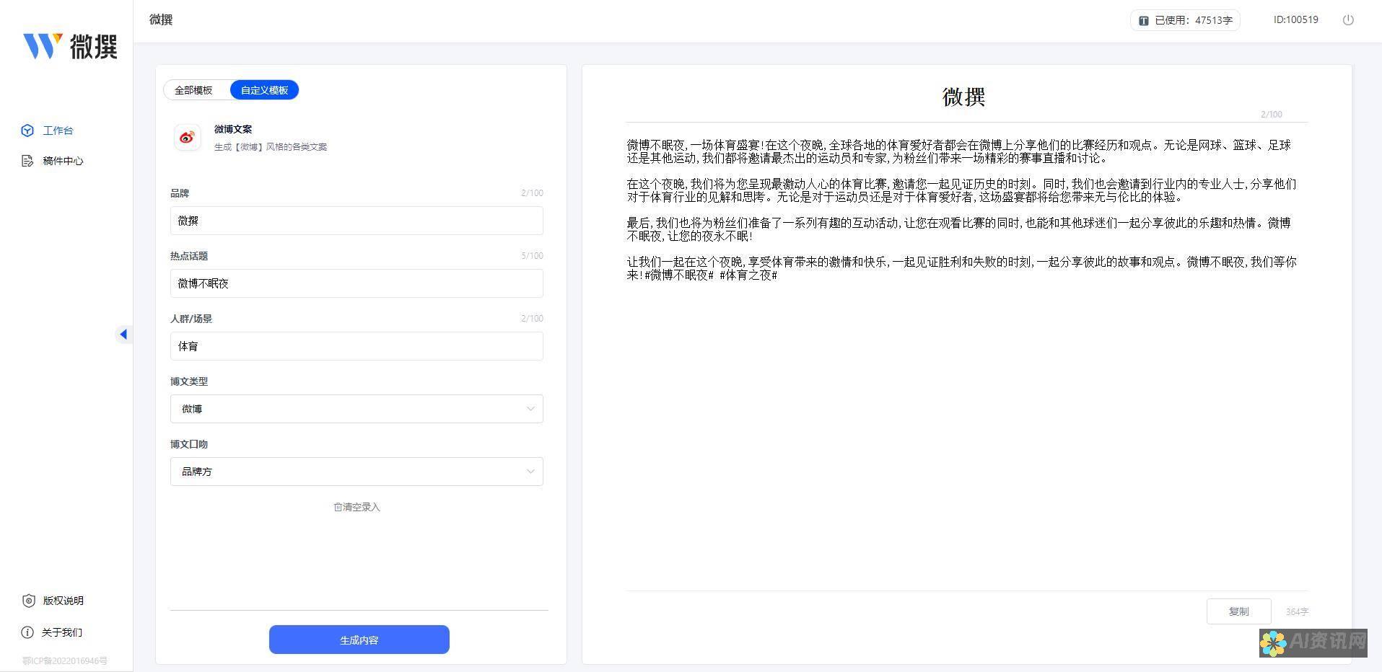Click chevron arrow of 博文类型 dropdown

click(530, 409)
